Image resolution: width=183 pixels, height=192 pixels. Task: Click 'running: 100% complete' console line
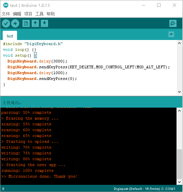(x=28, y=170)
